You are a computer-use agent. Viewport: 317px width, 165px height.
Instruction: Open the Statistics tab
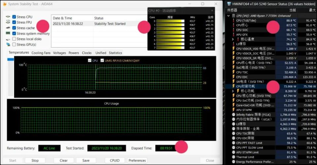115,53
